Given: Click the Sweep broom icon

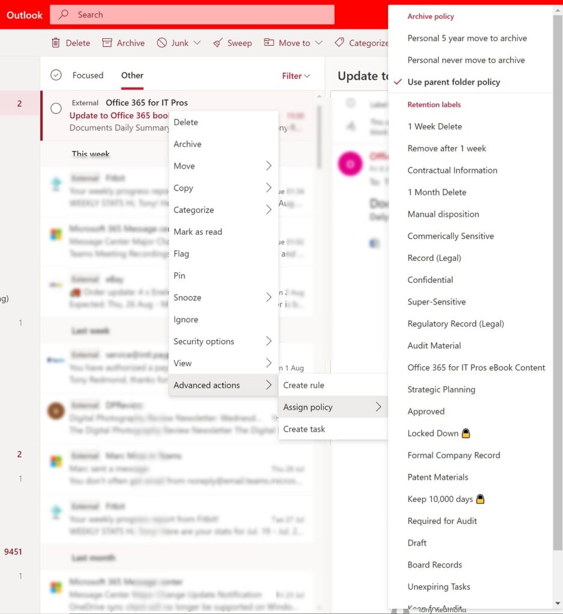Looking at the screenshot, I should (218, 43).
